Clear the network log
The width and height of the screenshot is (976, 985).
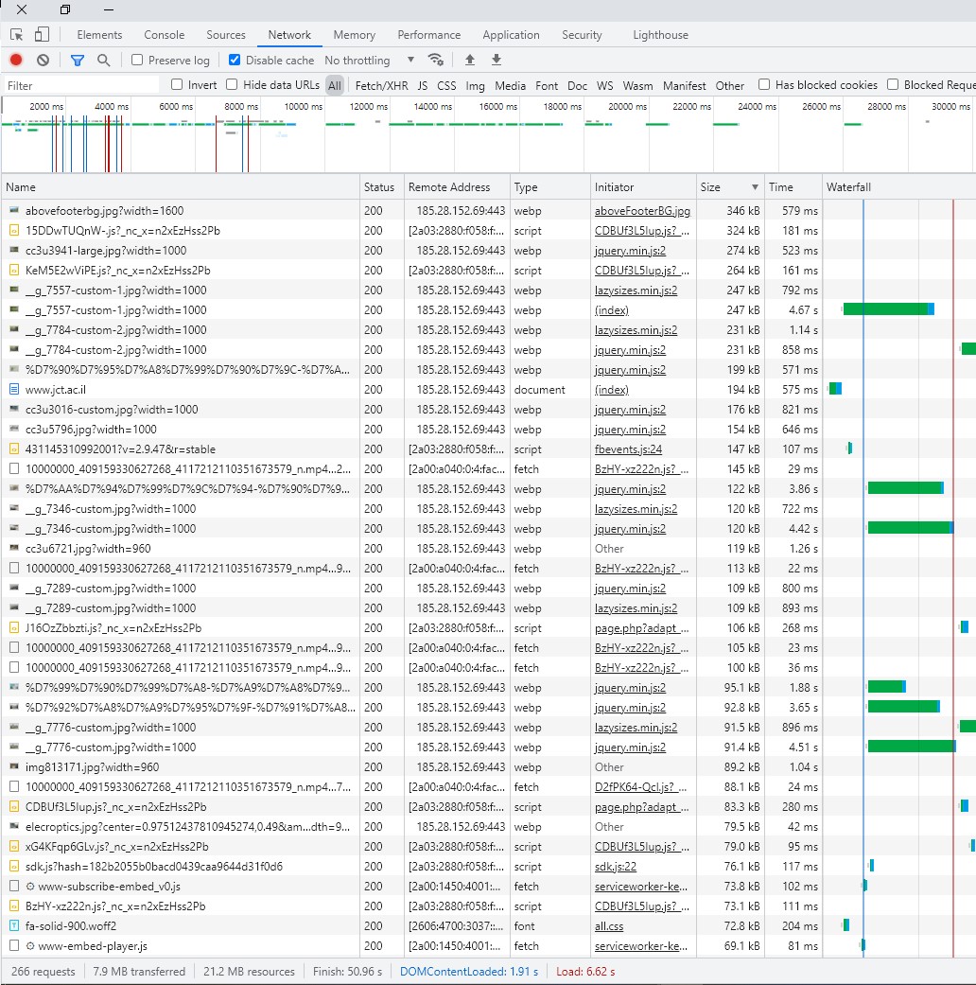[43, 60]
